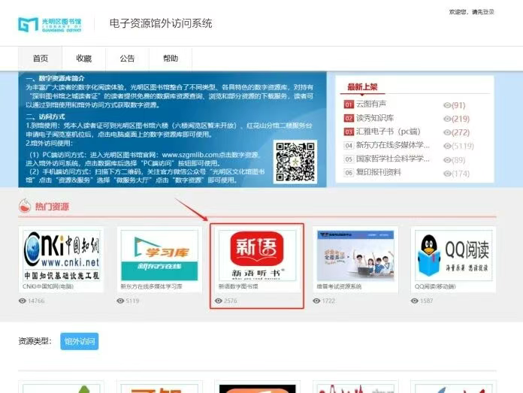Open 复印报刊资料 in the latest list
This screenshot has width=523, height=393.
coord(378,173)
